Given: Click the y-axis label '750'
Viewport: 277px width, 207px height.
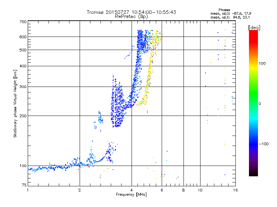Looking at the screenshot, I should (x=23, y=22).
